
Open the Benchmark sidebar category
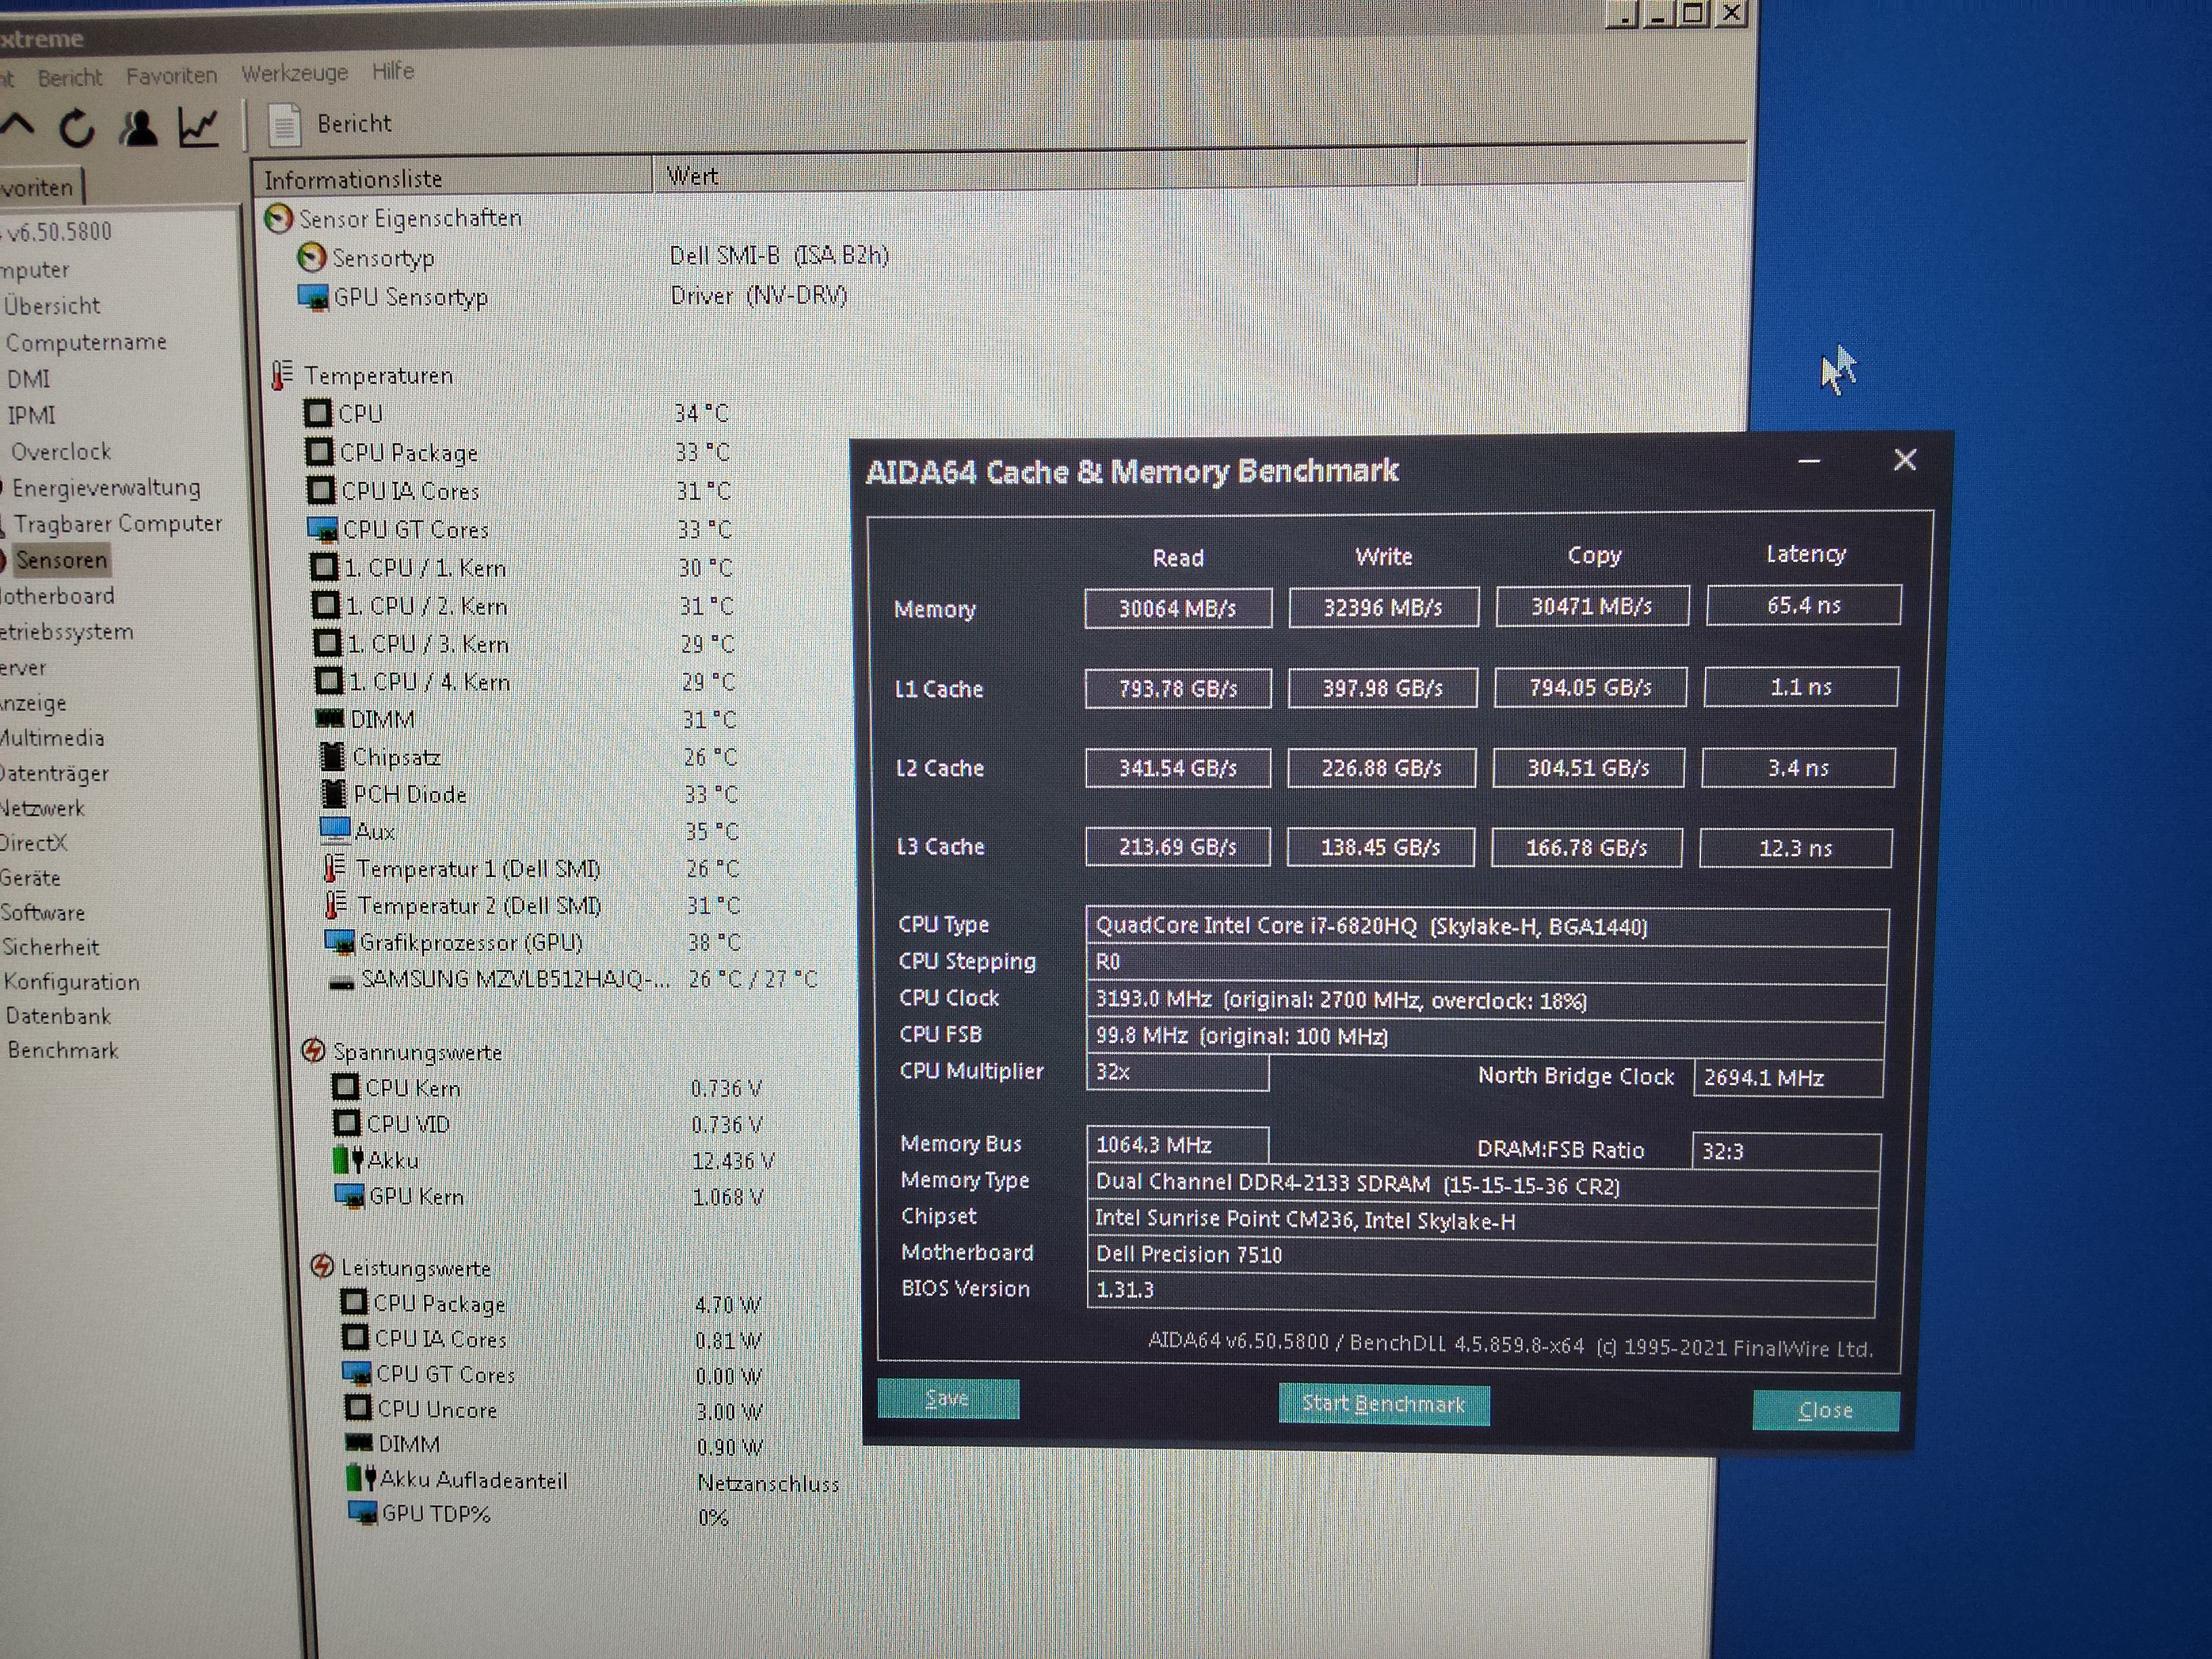tap(63, 1050)
